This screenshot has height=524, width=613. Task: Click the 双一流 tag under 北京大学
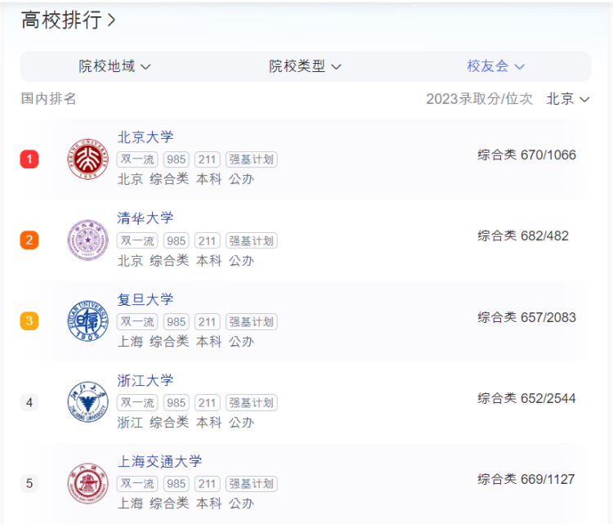point(137,159)
